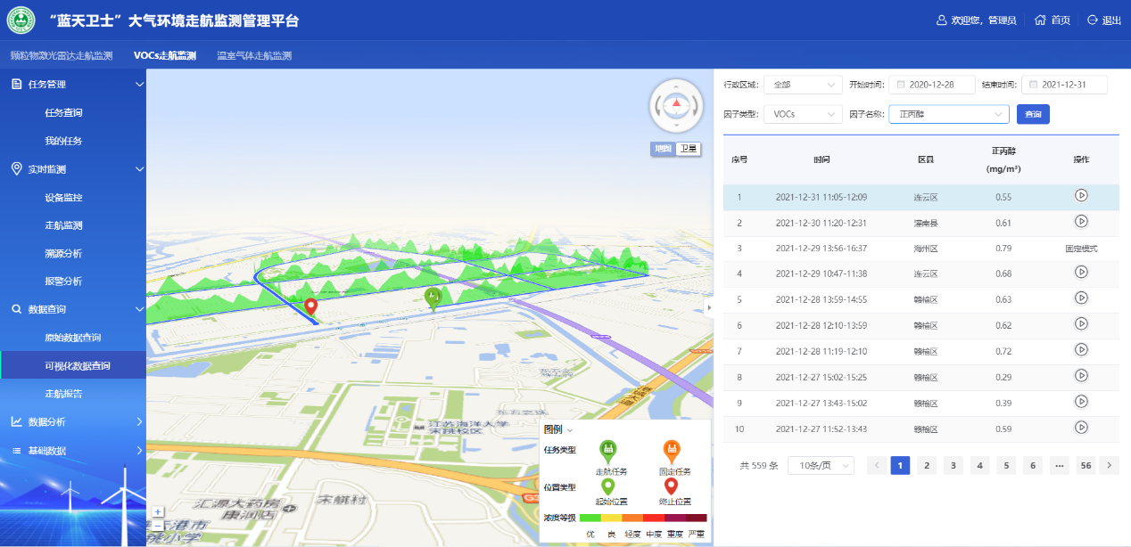Click the map compass navigation control
This screenshot has width=1131, height=547.
676,105
